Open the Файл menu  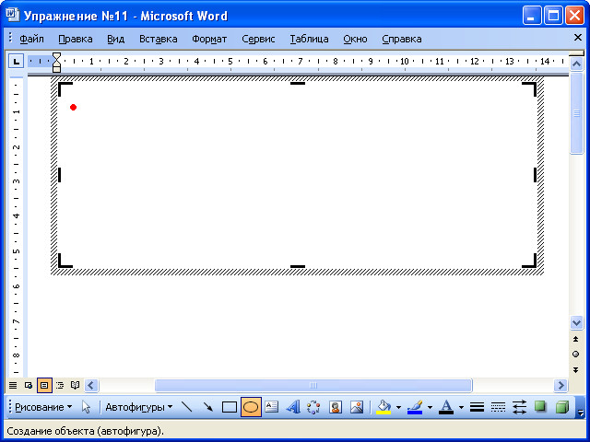(31, 39)
